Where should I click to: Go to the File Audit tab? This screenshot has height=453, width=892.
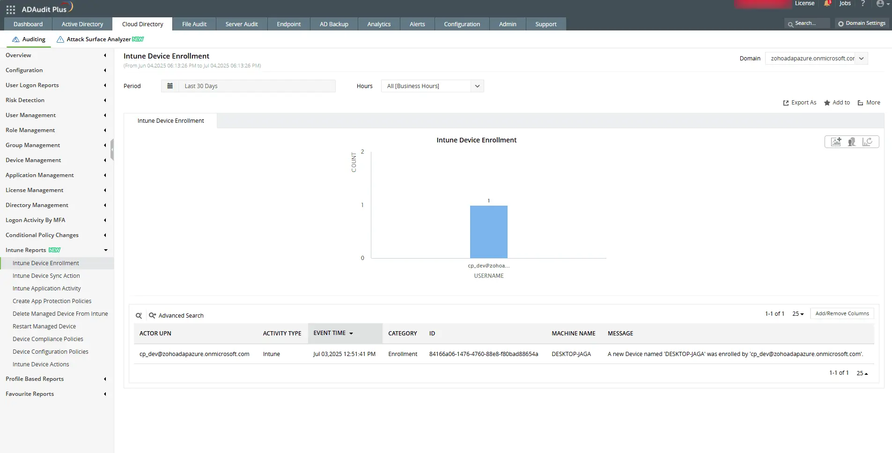[194, 24]
